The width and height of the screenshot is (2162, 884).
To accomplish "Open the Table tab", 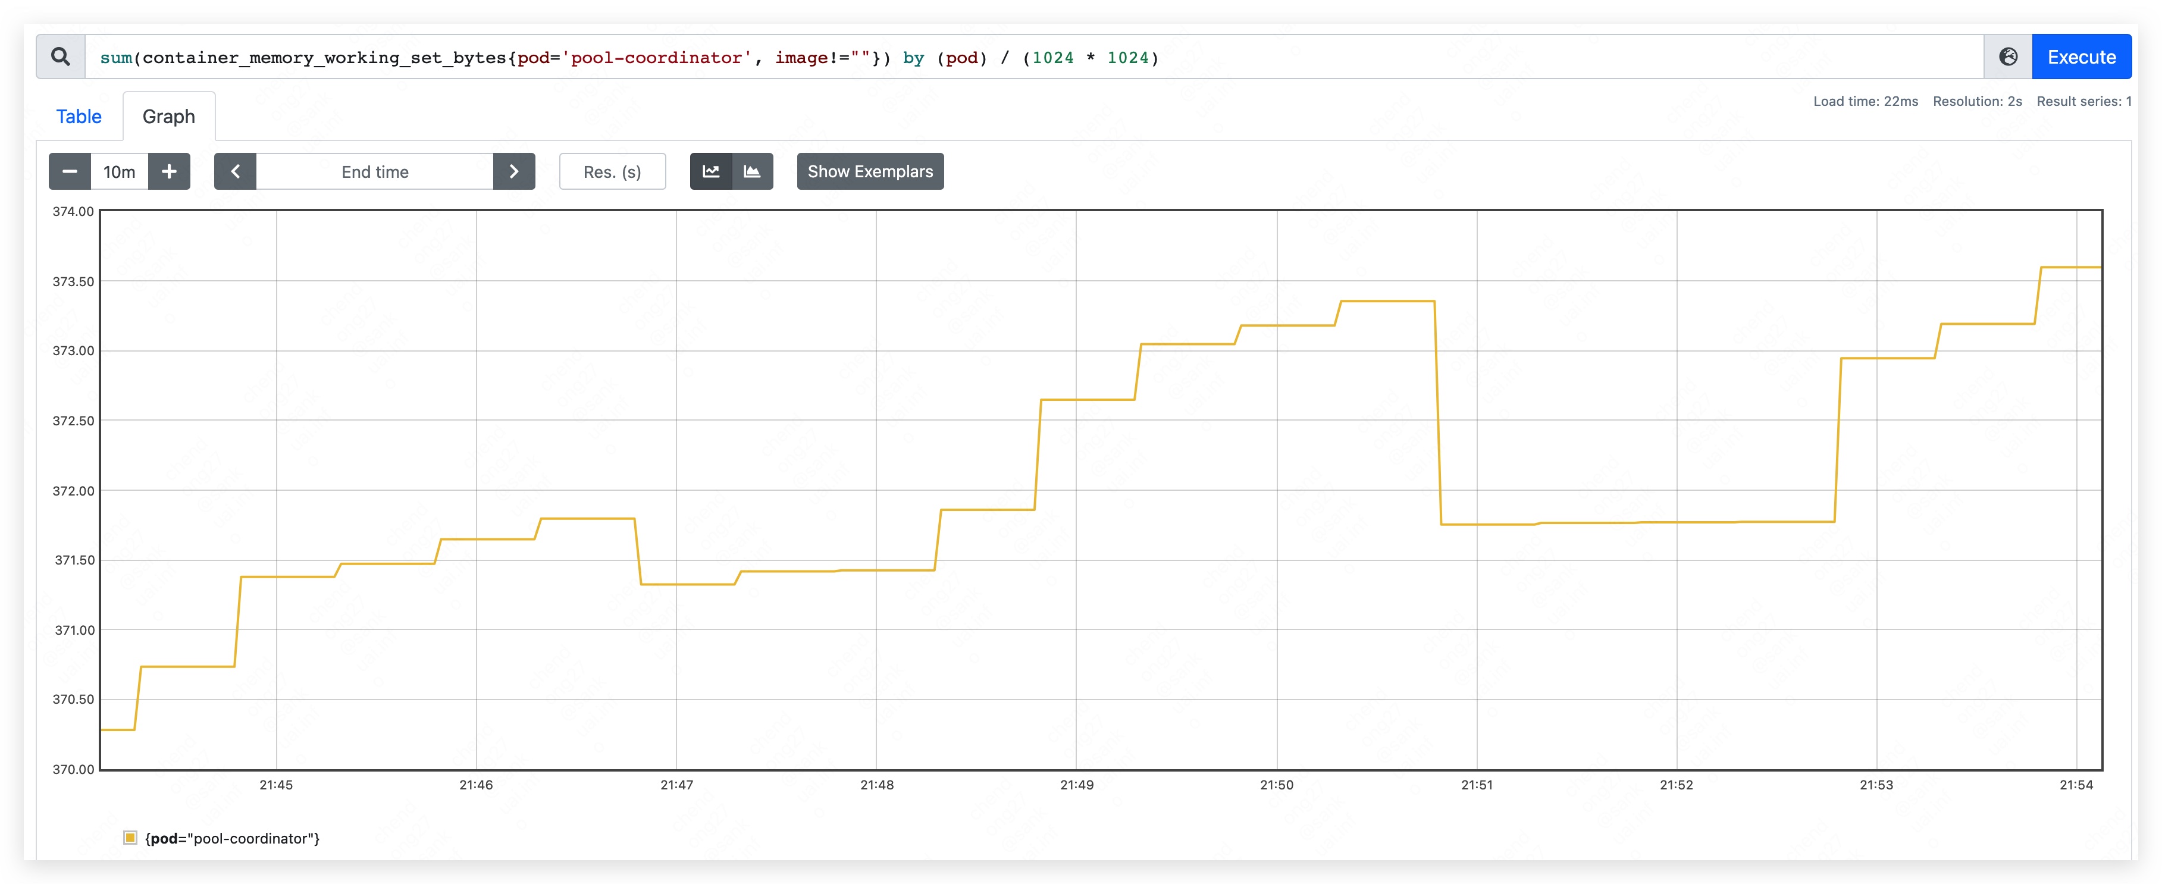I will [79, 117].
